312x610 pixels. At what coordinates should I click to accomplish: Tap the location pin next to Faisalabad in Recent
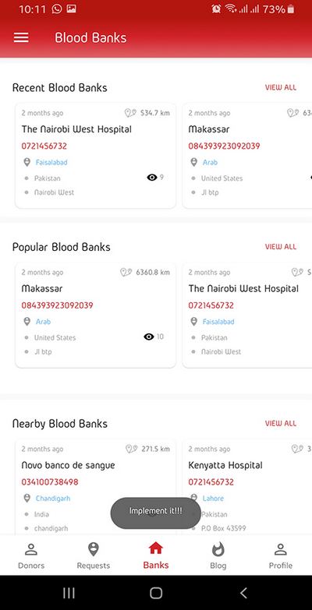click(27, 162)
